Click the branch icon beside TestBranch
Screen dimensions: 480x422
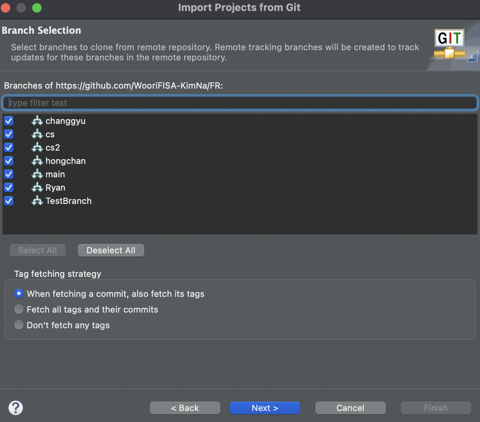tap(37, 201)
